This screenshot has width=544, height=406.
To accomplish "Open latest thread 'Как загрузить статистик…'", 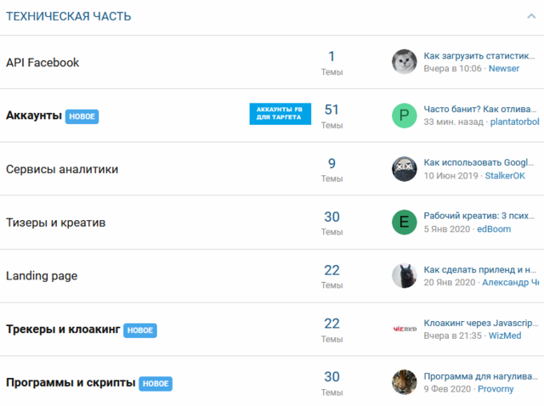I will coord(480,55).
